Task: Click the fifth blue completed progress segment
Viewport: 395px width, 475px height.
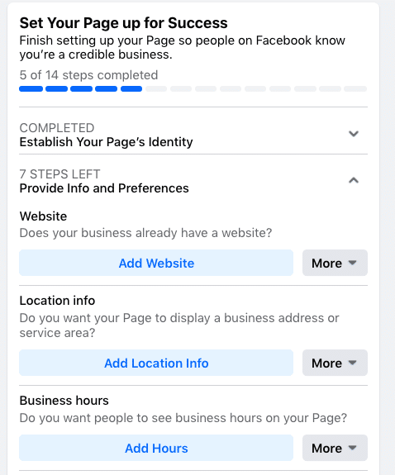Action: 131,88
